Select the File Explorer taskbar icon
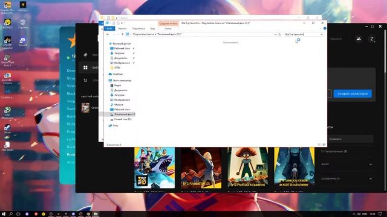This screenshot has height=217, width=387. (96, 214)
